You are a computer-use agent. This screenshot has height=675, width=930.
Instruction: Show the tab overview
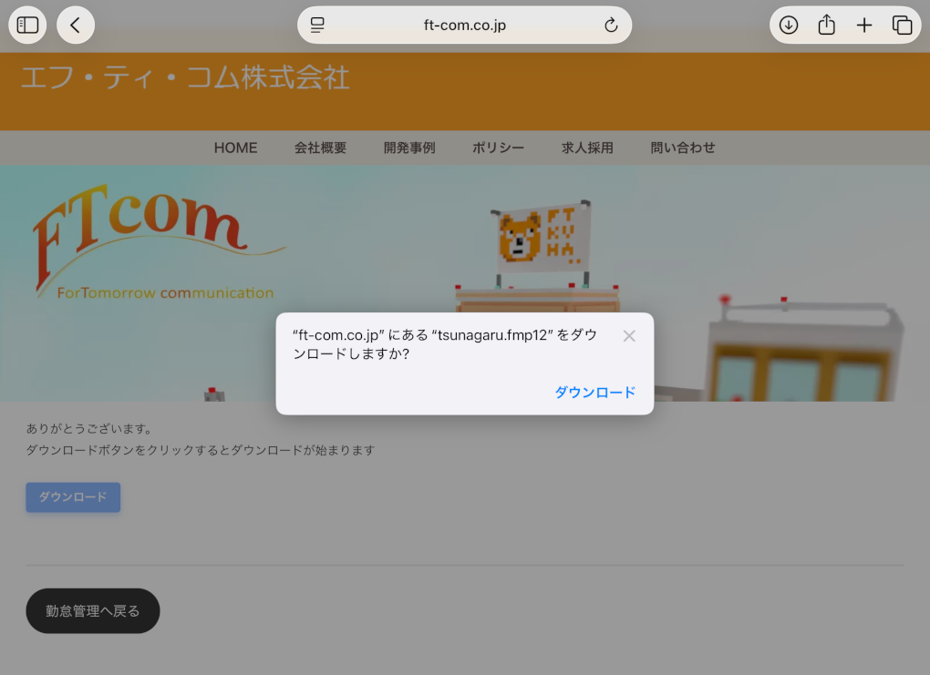(x=902, y=26)
